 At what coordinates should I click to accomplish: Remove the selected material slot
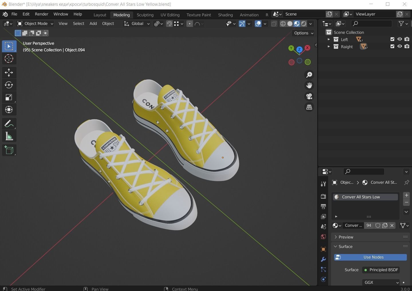click(406, 202)
